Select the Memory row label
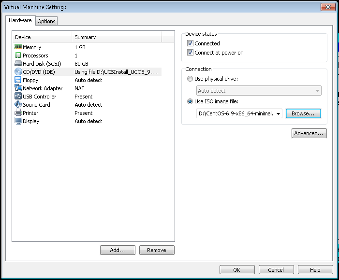Screen dimensions: 339x280 pyautogui.click(x=32, y=47)
